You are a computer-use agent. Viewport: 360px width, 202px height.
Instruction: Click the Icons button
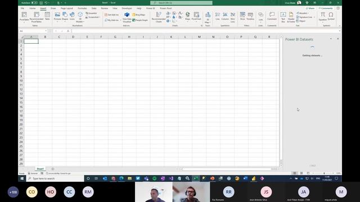(72, 16)
